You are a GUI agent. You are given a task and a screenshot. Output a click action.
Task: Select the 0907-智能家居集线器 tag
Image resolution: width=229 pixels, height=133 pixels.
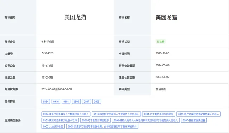click(194, 120)
